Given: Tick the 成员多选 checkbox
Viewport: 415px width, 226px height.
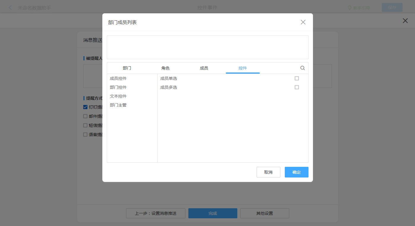Looking at the screenshot, I should pyautogui.click(x=297, y=87).
